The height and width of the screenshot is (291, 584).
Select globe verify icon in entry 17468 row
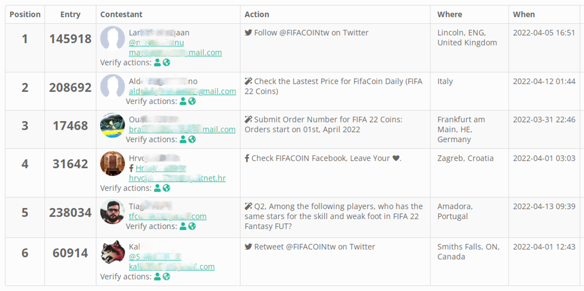[192, 140]
